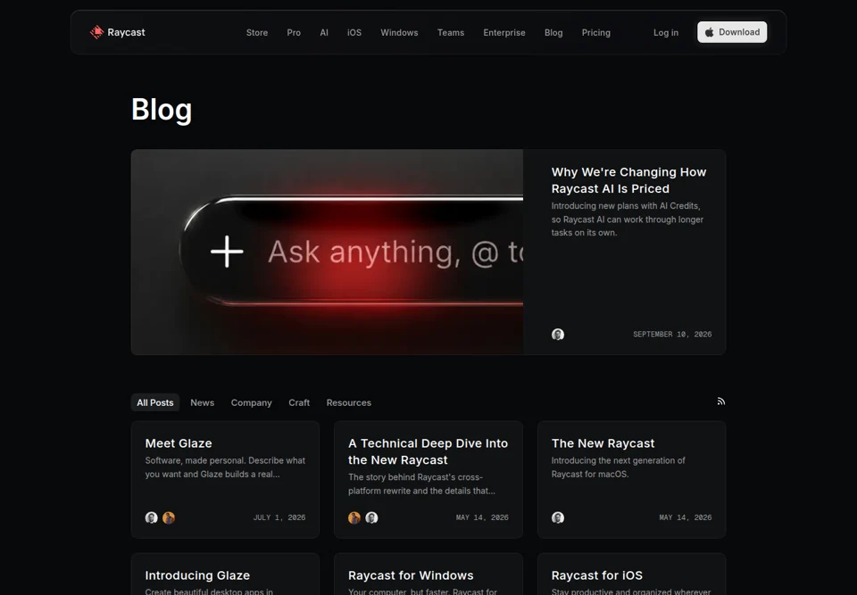Viewport: 857px width, 595px height.
Task: Click 'Introducing the next generation of Raycast' text
Action: pos(618,467)
